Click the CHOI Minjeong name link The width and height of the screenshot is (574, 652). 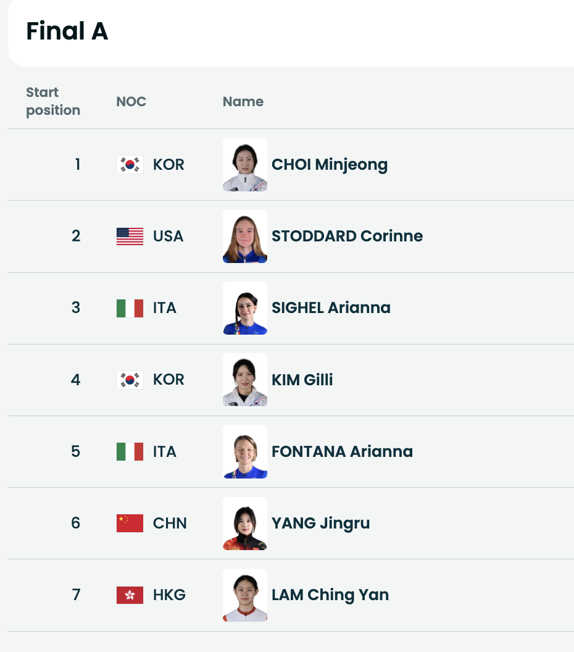[x=330, y=165]
